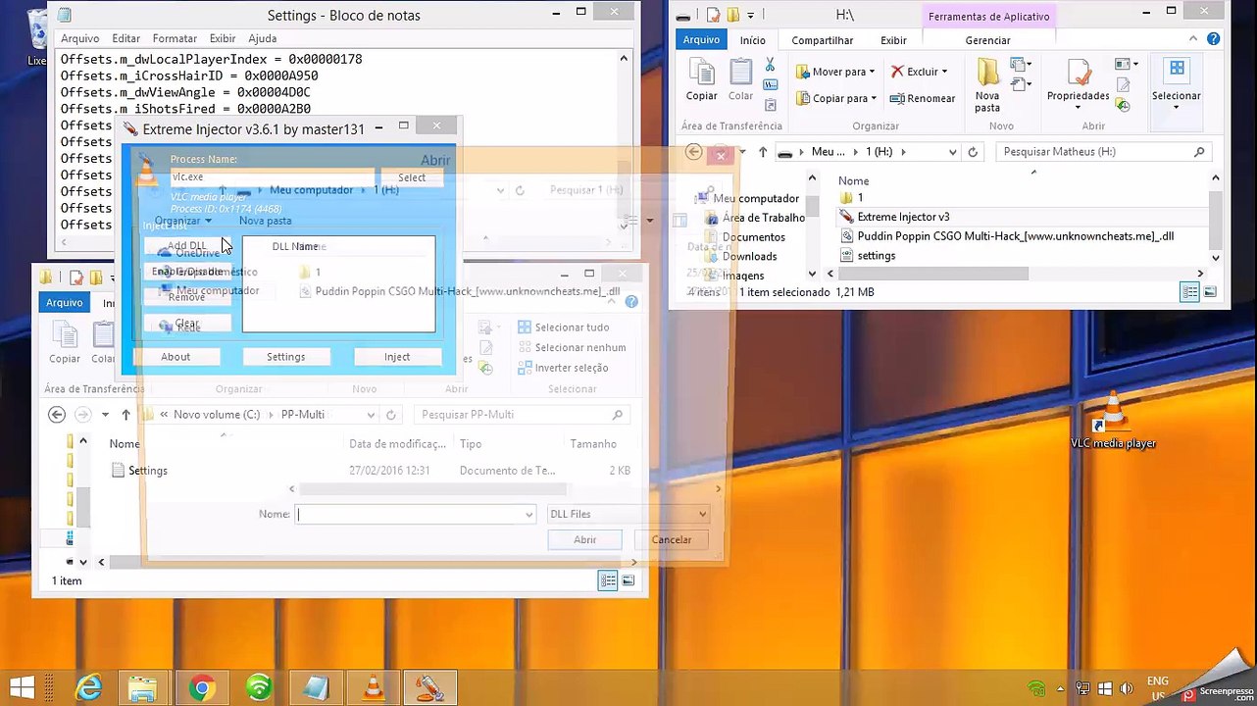Click the horizontal scrollbar in the H:\ file list

pyautogui.click(x=931, y=274)
